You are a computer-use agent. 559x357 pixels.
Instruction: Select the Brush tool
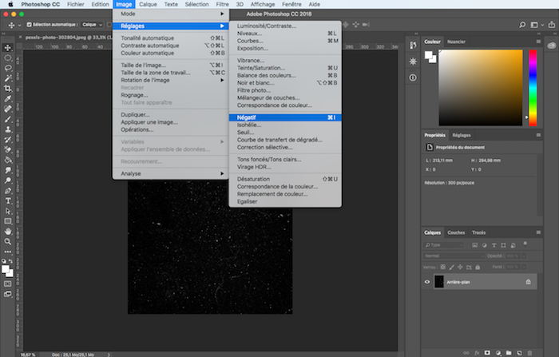coord(8,119)
